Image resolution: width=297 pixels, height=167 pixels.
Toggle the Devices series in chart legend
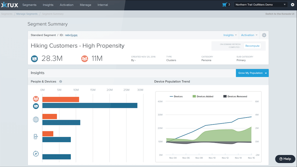176,96
